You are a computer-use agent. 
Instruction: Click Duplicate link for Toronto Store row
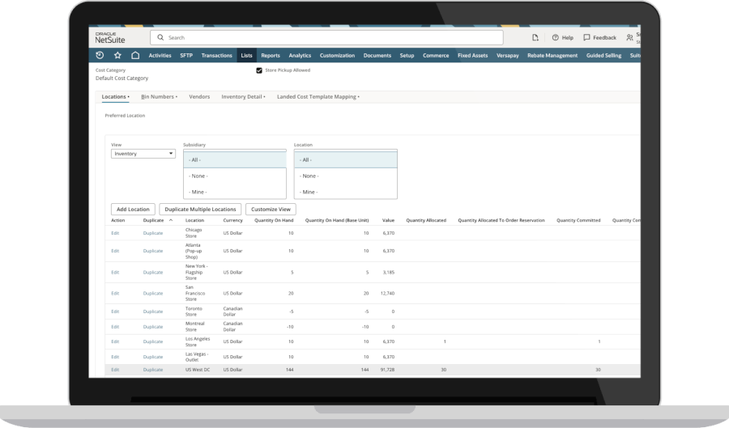[153, 311]
